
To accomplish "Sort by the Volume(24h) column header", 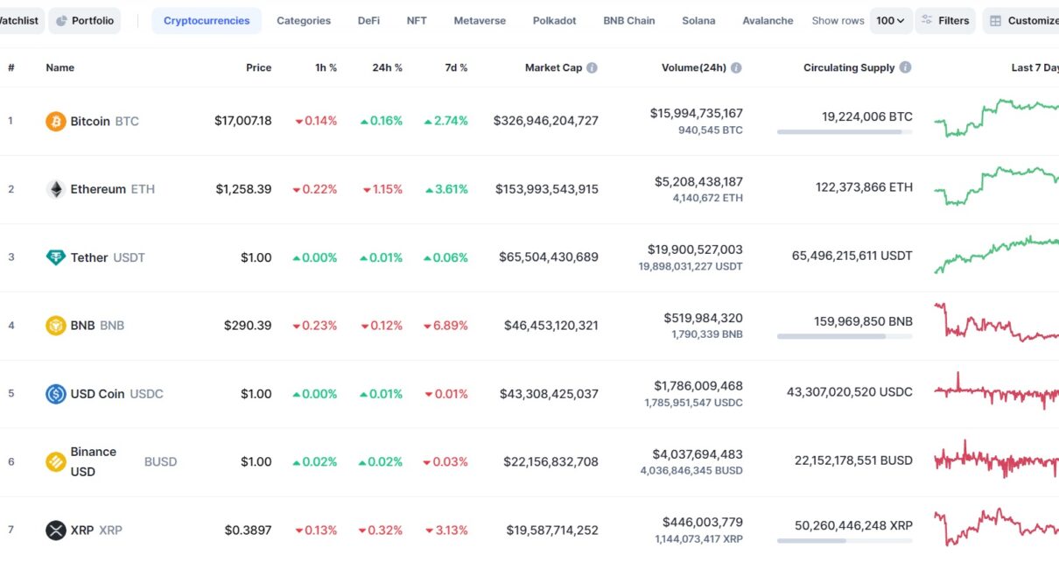I will [x=694, y=67].
